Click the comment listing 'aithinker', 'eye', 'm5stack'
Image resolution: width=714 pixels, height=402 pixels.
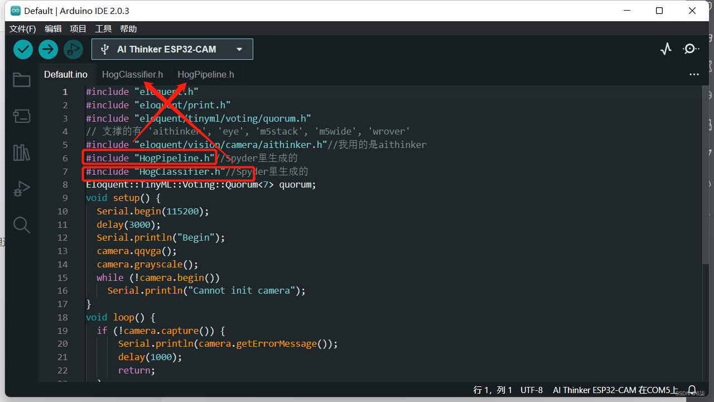(248, 131)
